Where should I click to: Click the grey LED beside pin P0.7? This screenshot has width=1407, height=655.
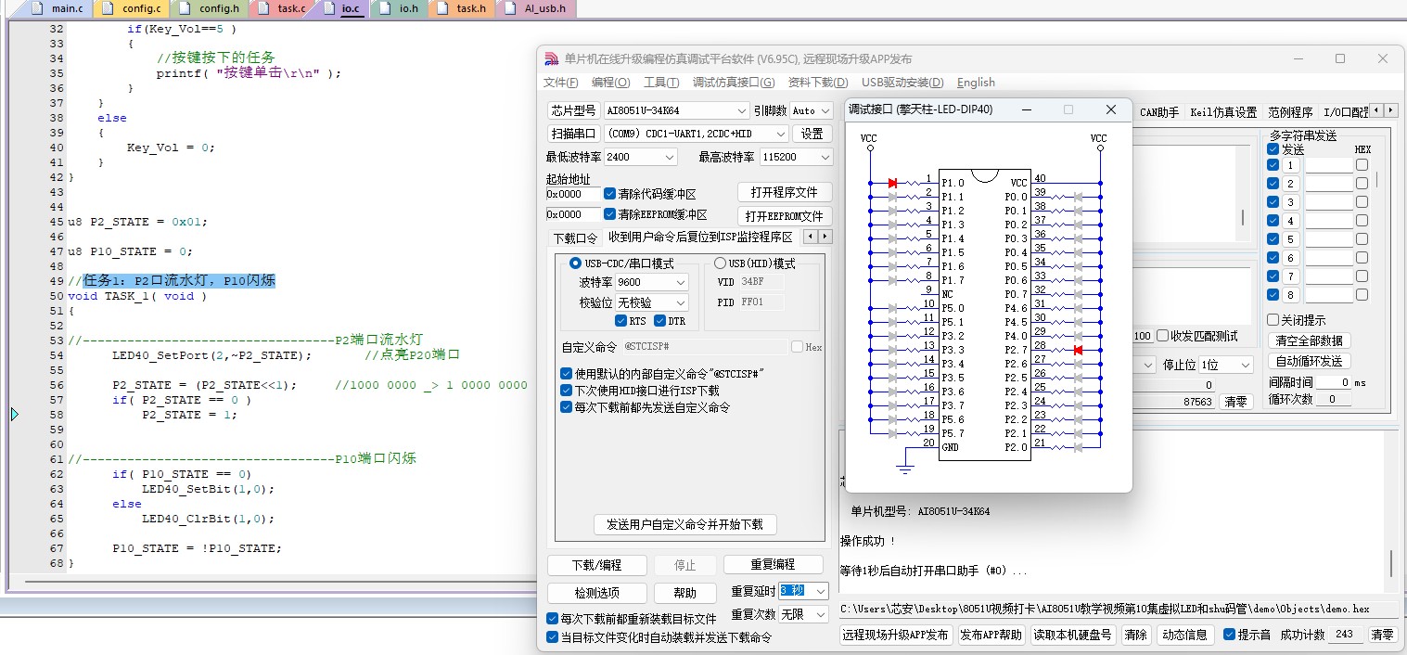[x=1078, y=294]
